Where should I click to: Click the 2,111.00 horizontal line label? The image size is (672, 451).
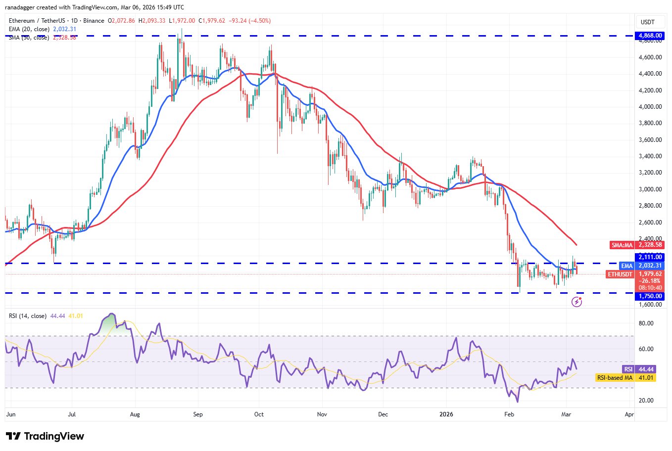point(650,257)
